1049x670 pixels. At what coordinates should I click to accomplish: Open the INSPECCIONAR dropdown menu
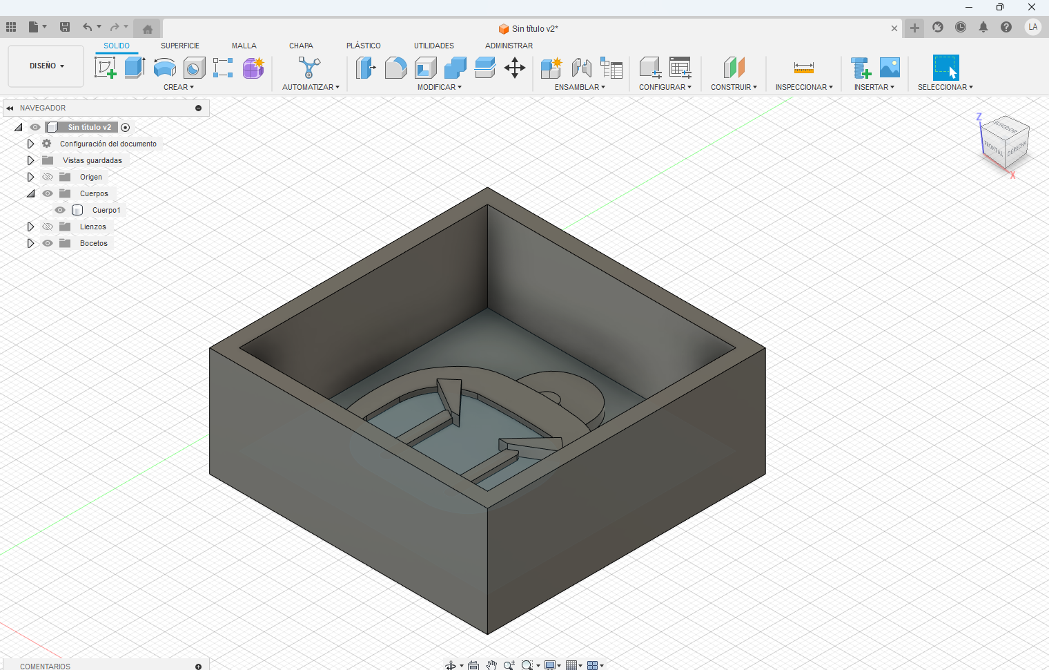tap(804, 87)
